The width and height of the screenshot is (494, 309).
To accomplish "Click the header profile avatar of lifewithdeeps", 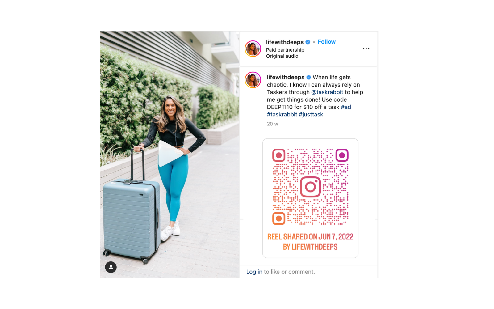I will coord(253,49).
